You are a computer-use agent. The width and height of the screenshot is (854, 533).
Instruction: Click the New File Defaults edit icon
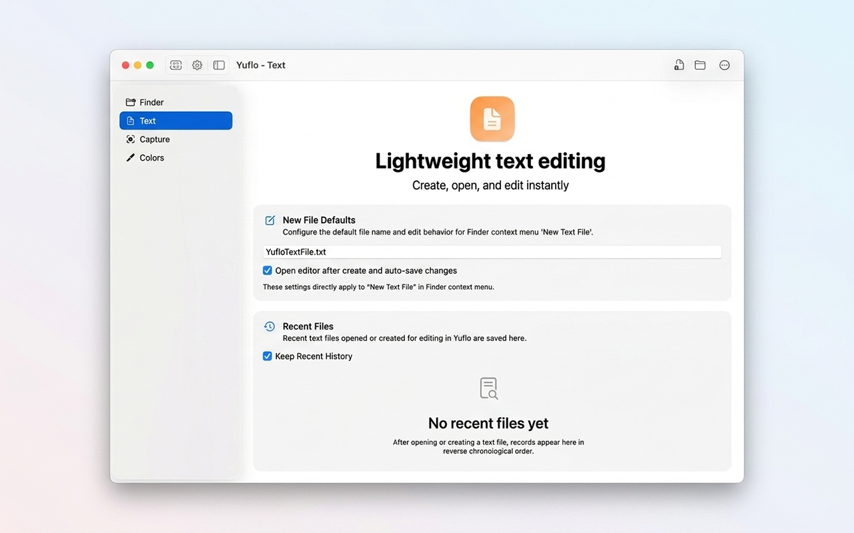(x=270, y=221)
